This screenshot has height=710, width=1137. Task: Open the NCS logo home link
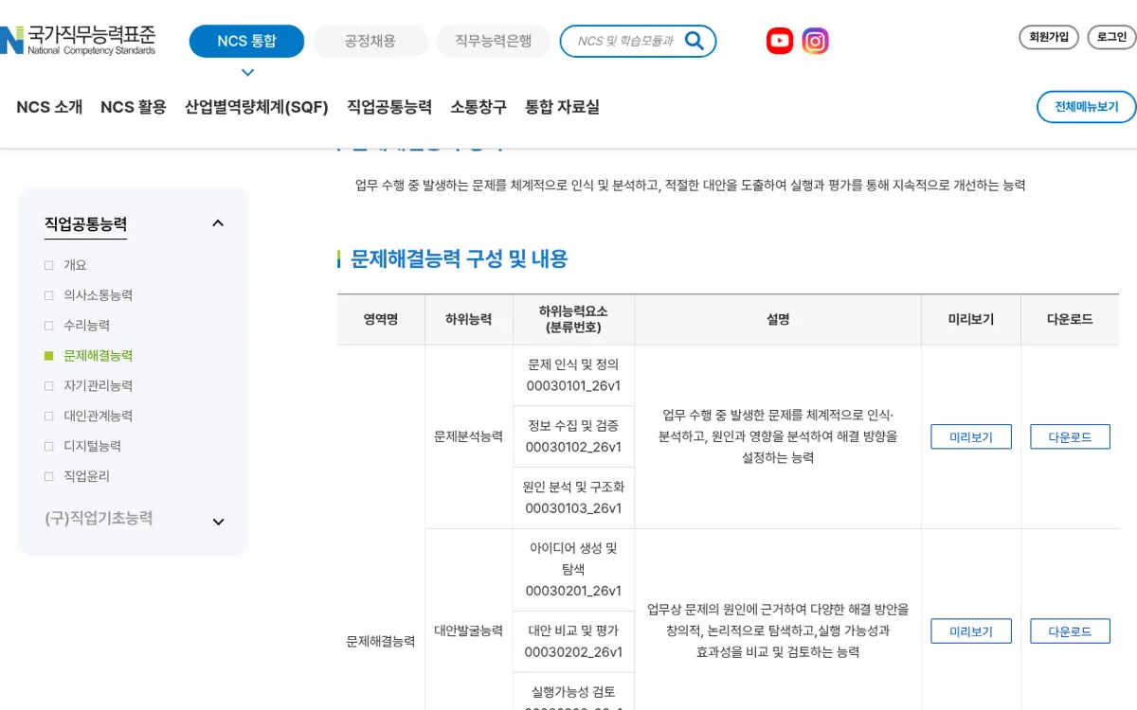point(78,41)
